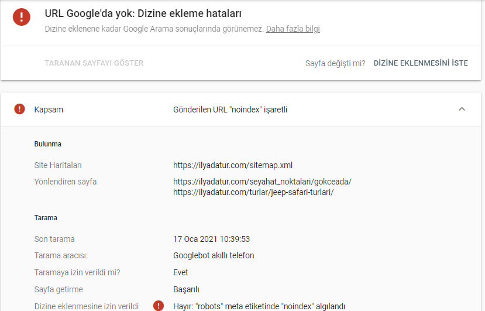Click the Başarılı page fetch value
The width and height of the screenshot is (485, 311).
click(x=186, y=290)
